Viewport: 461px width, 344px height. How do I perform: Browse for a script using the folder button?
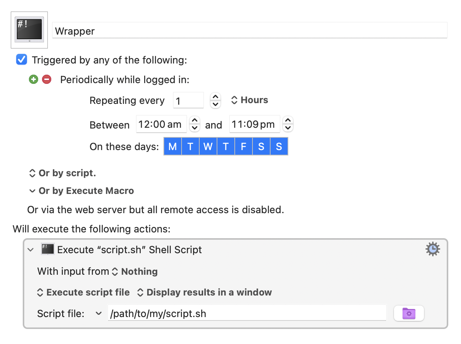coord(409,313)
